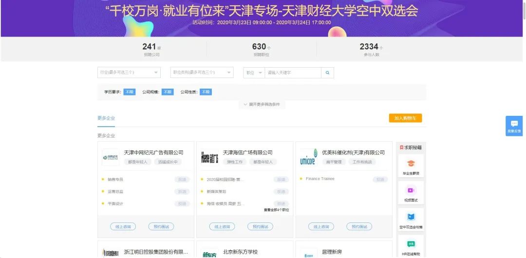This screenshot has width=526, height=258.
Task: Click the 弹性工作 company tag
Action: point(235,162)
